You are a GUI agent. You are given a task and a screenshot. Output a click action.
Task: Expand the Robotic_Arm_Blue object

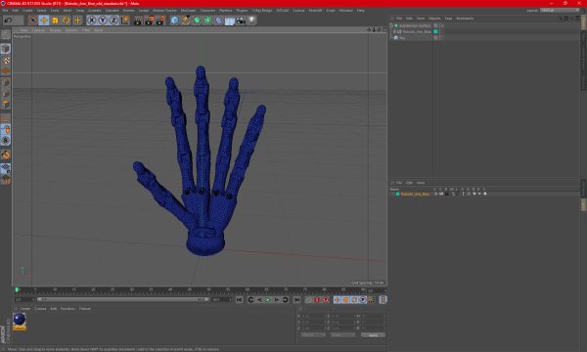point(394,32)
